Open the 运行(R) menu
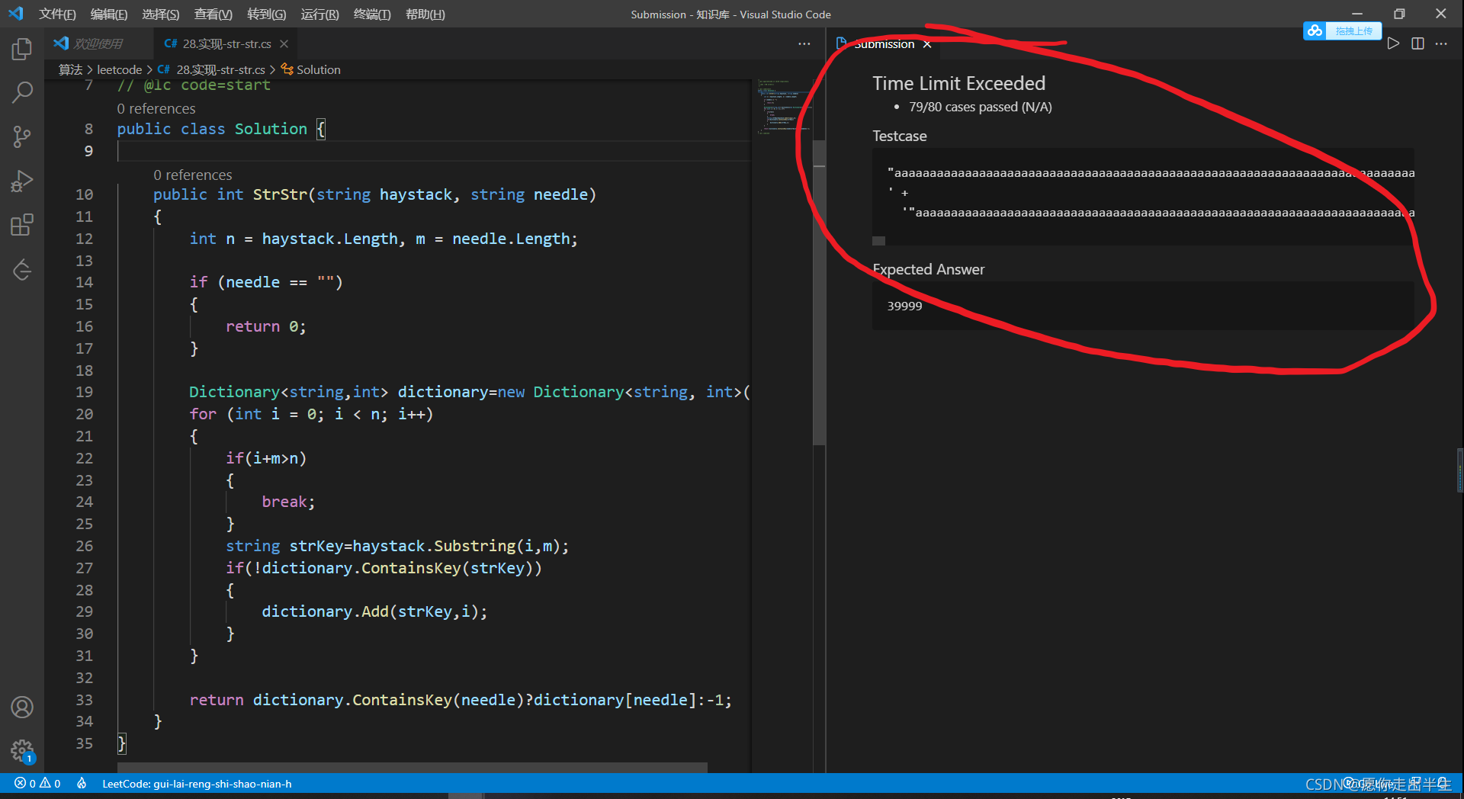Viewport: 1464px width, 799px height. tap(319, 14)
